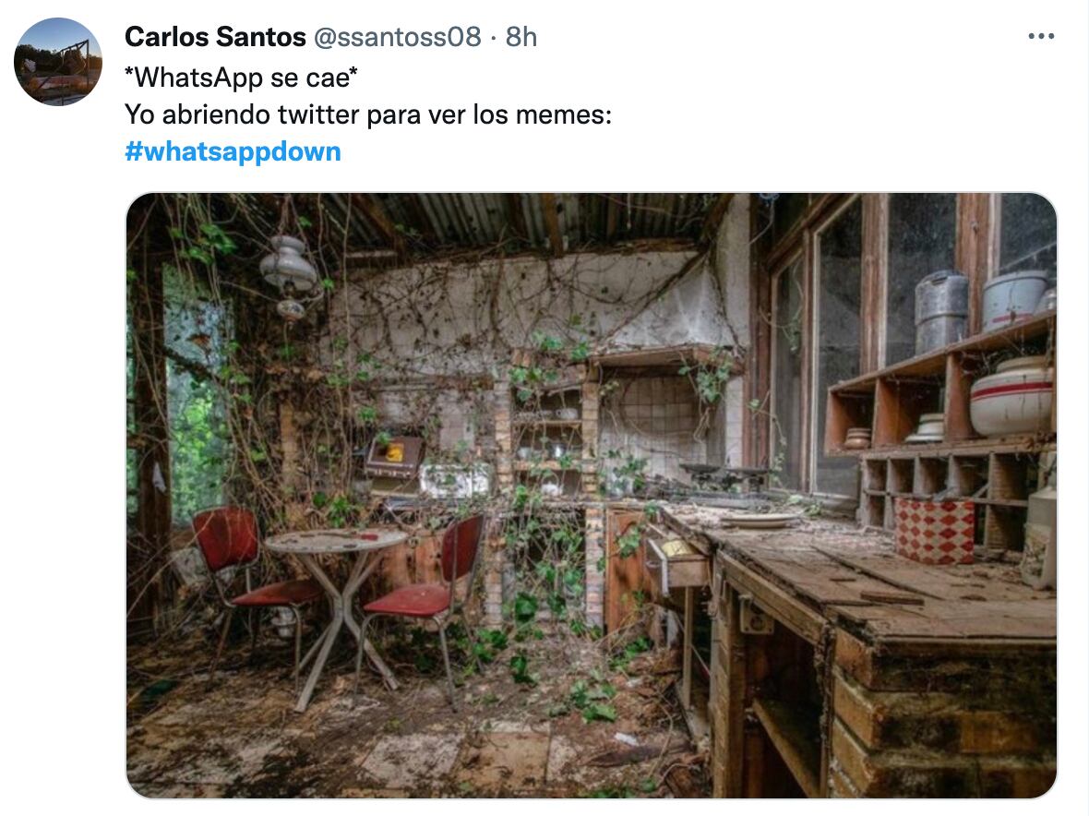This screenshot has width=1089, height=816.
Task: Click the open drawer under the counter
Action: point(676,562)
